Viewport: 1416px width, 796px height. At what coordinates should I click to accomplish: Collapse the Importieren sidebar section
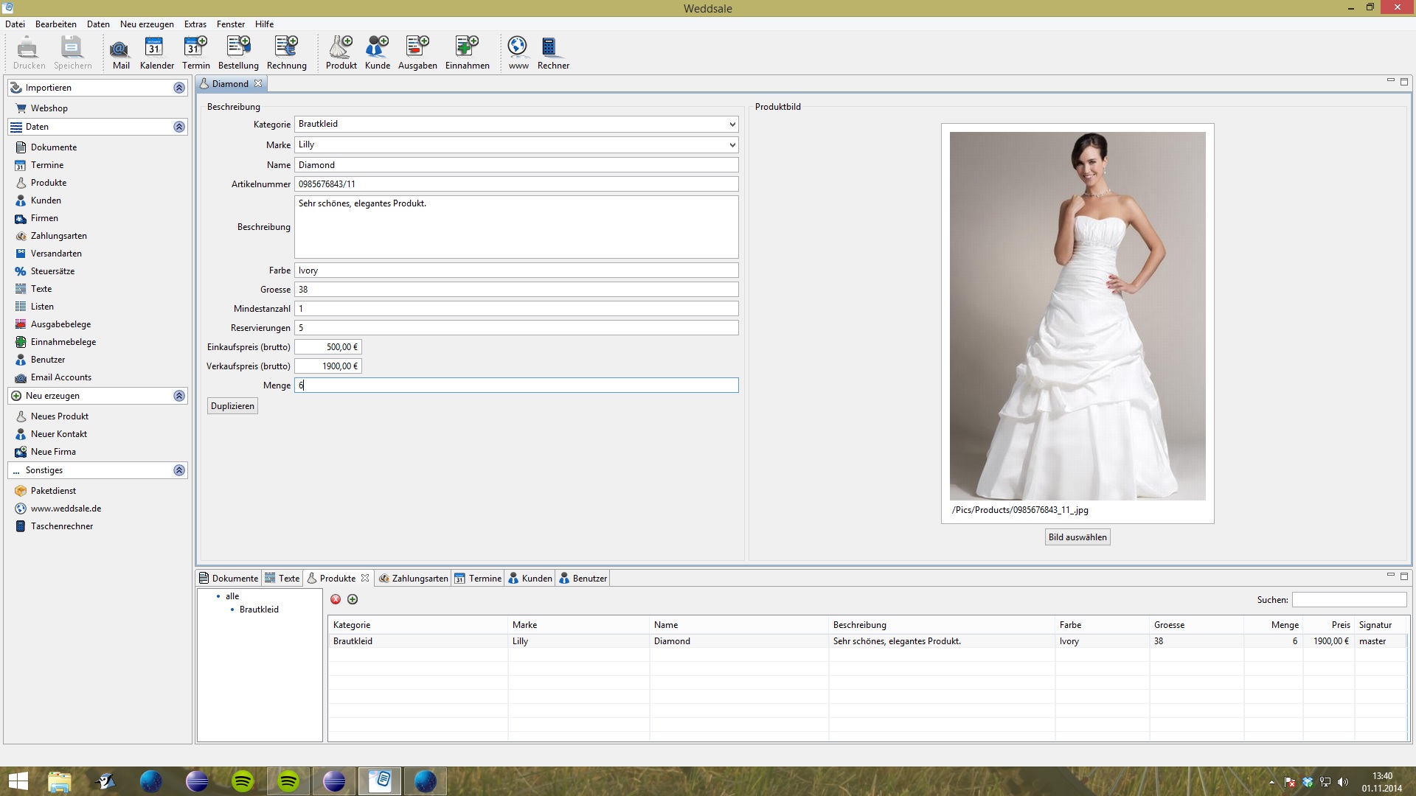tap(178, 88)
